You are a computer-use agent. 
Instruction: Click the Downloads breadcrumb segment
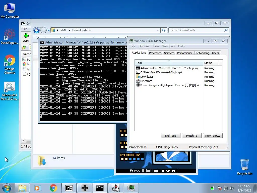click(x=80, y=30)
